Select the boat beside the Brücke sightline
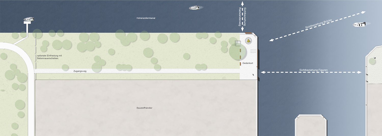382x136 pixels. 359,24
